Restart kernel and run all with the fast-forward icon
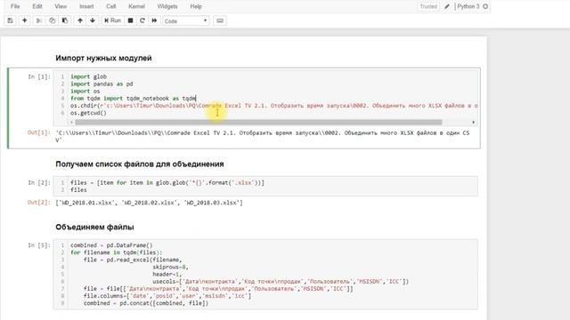The height and width of the screenshot is (320, 570). tap(154, 20)
